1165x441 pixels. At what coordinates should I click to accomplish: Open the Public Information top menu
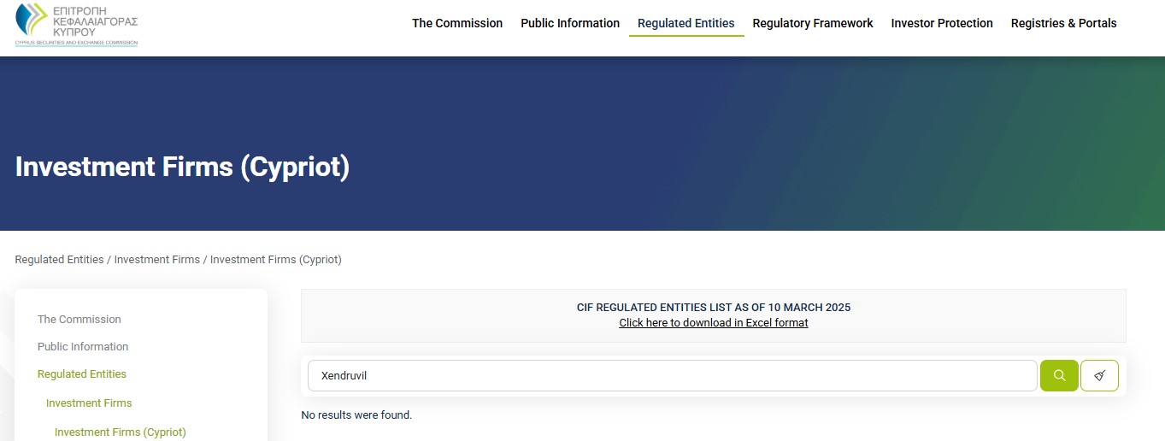(570, 23)
